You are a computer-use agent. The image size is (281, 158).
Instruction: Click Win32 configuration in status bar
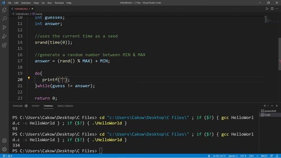264,156
